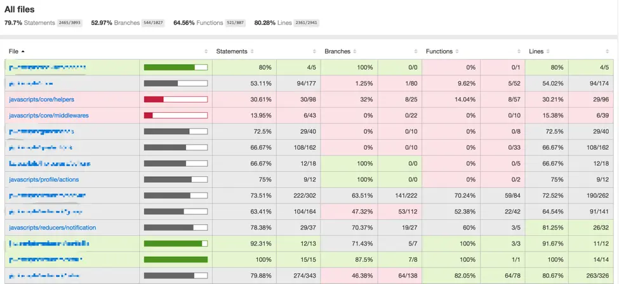
Task: Click the 46.38% branches cell
Action: click(x=349, y=276)
